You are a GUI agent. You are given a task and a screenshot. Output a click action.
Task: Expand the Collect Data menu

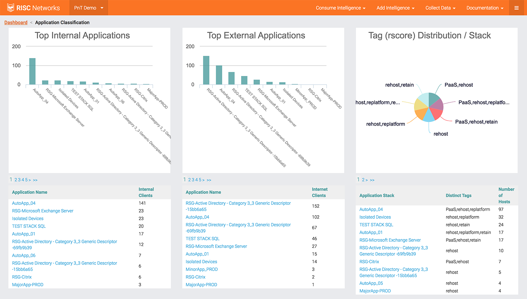coord(441,8)
